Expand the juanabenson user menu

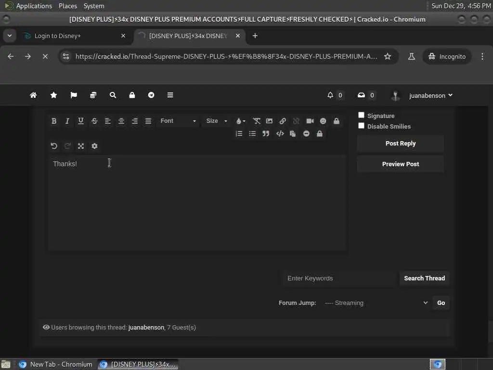click(430, 95)
